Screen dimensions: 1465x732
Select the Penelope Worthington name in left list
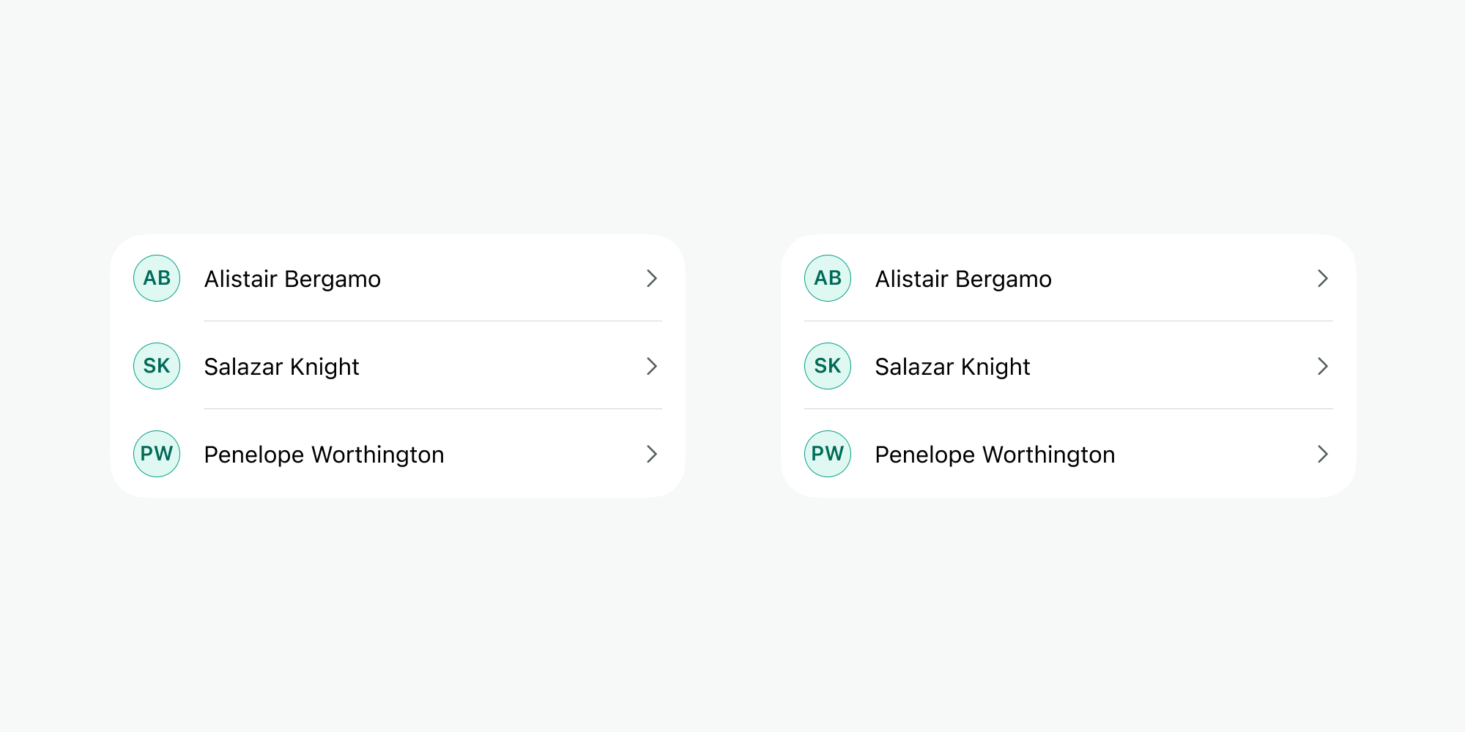(324, 455)
